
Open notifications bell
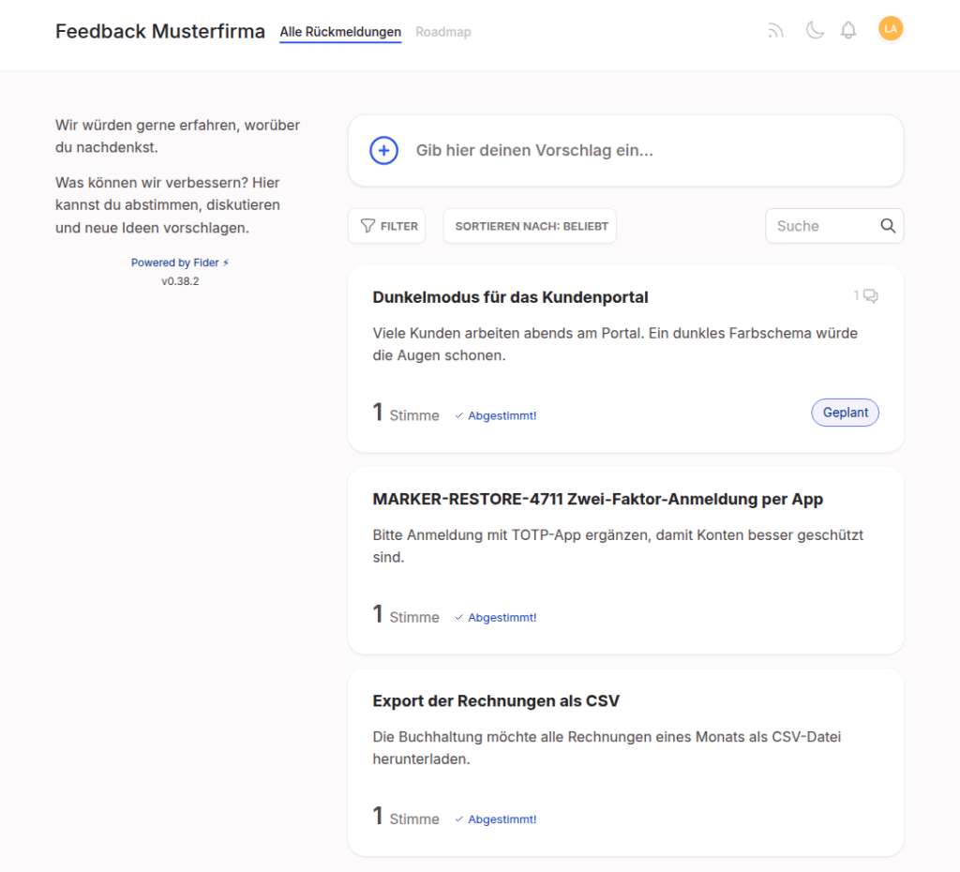(847, 30)
